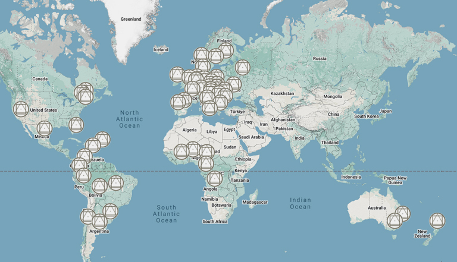Click the Japan label
This screenshot has height=262, width=457.
pyautogui.click(x=386, y=111)
